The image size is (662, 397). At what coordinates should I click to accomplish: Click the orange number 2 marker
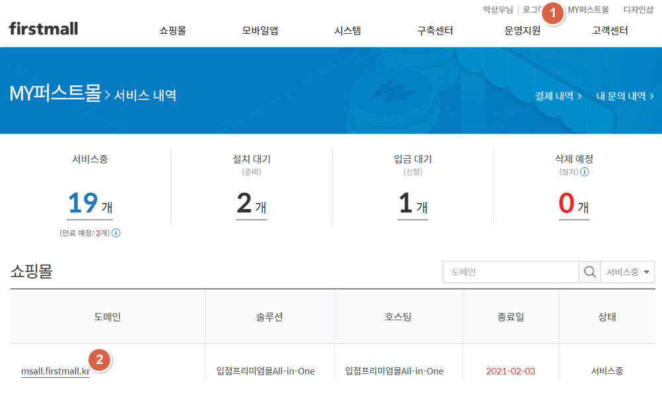pyautogui.click(x=99, y=360)
